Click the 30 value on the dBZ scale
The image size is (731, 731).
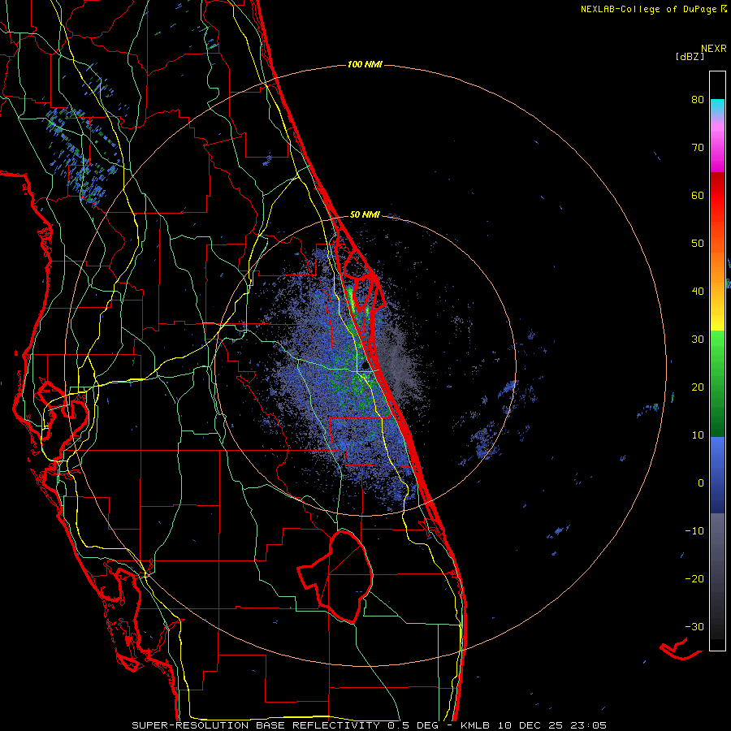click(x=698, y=340)
